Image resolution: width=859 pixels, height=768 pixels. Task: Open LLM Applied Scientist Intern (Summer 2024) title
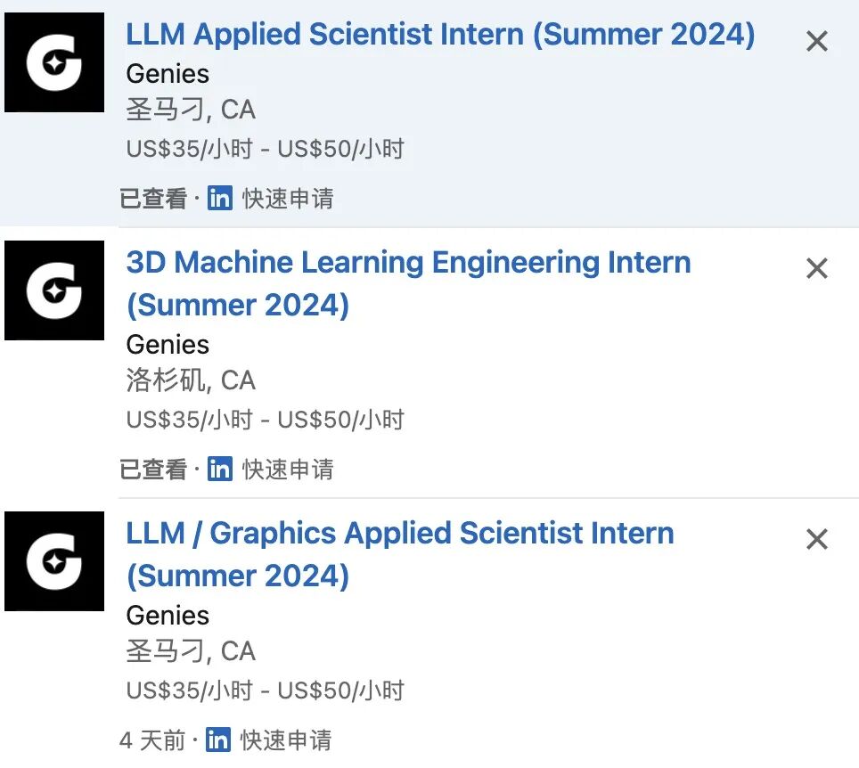[x=440, y=35]
